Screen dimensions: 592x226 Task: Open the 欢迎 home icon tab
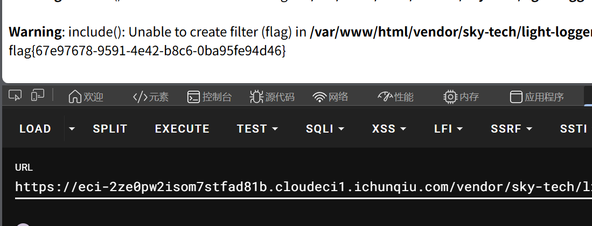86,97
